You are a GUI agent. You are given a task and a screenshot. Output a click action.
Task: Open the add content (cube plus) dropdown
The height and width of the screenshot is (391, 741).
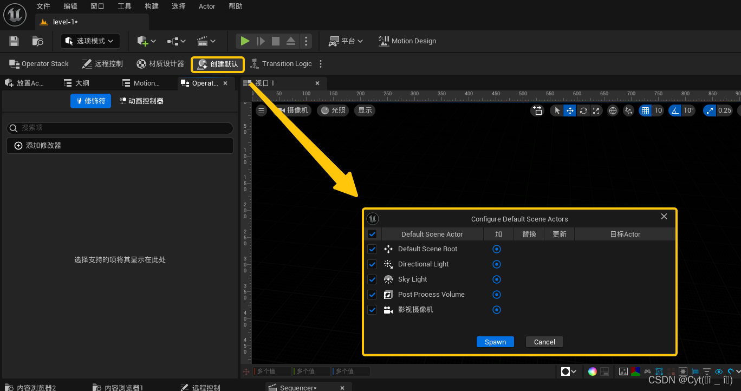146,41
